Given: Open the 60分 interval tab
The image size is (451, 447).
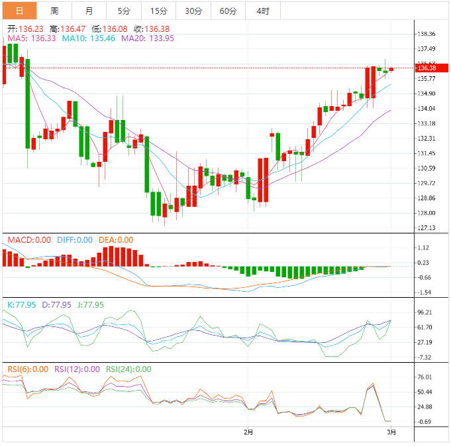Looking at the screenshot, I should click(x=228, y=11).
